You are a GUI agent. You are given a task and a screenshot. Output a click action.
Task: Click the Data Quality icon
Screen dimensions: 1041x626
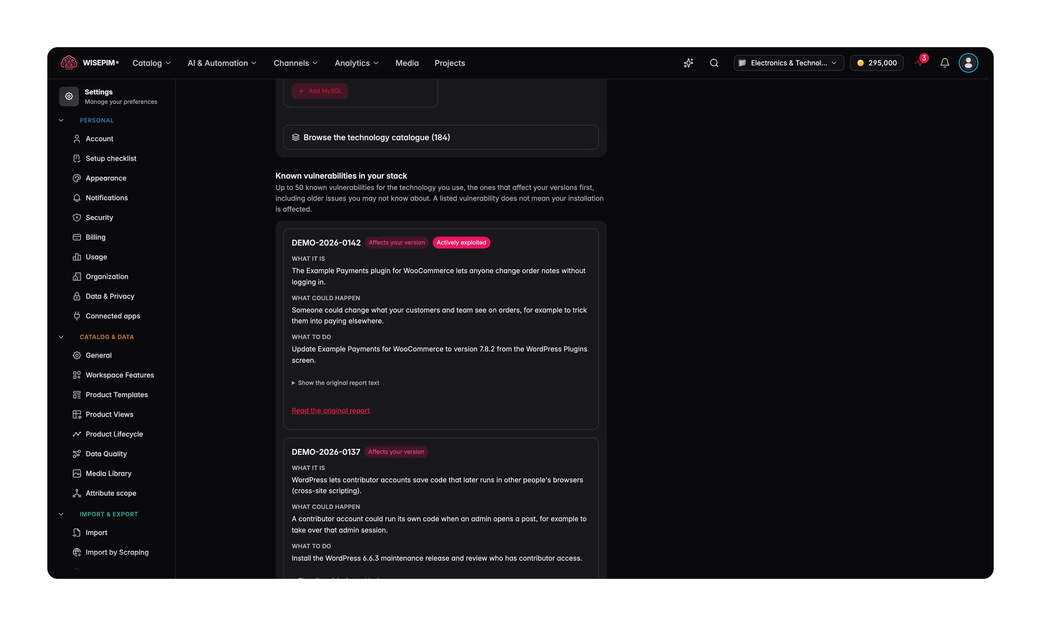77,454
